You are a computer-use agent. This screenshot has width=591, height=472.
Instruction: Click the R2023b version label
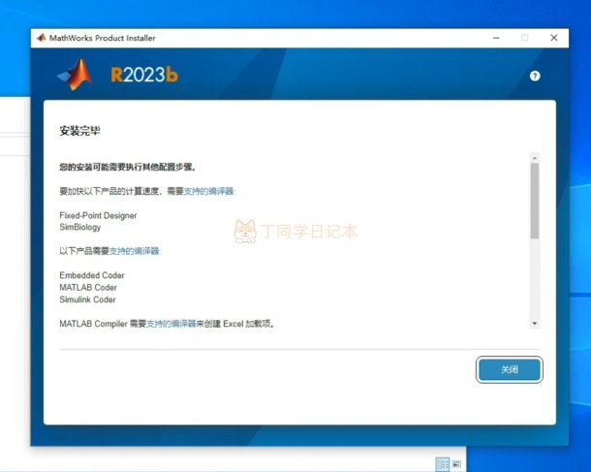(x=144, y=75)
